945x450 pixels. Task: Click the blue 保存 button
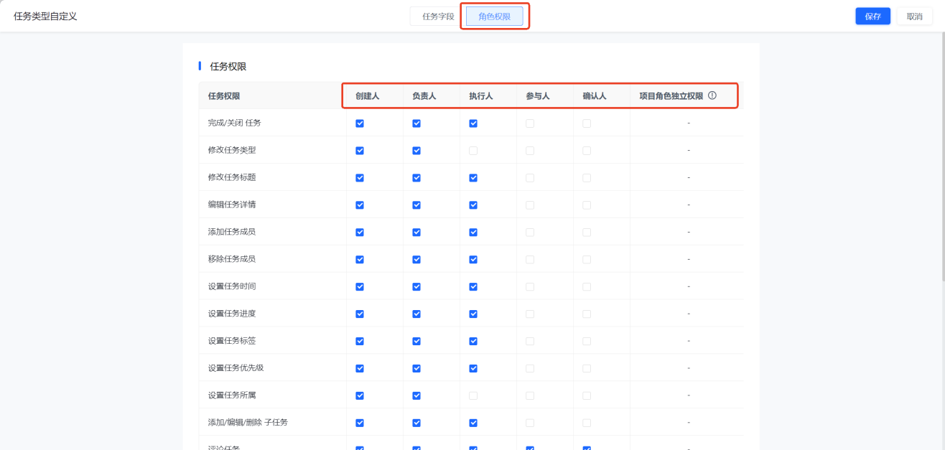pyautogui.click(x=873, y=17)
